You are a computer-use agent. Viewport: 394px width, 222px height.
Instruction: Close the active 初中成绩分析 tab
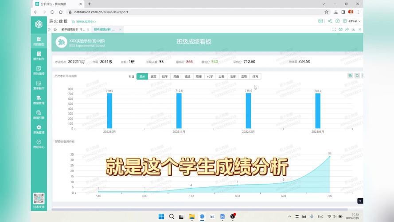[x=121, y=29]
